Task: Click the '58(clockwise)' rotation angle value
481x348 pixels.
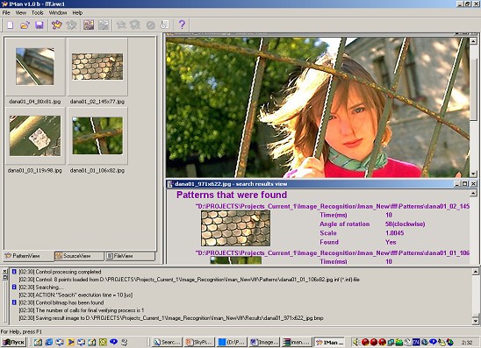Action: tap(405, 224)
